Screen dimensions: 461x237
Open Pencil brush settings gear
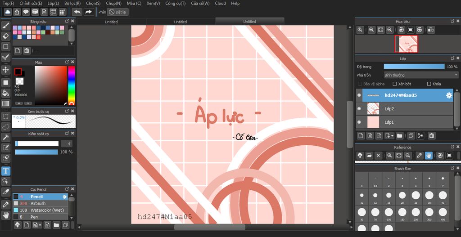tap(65, 197)
